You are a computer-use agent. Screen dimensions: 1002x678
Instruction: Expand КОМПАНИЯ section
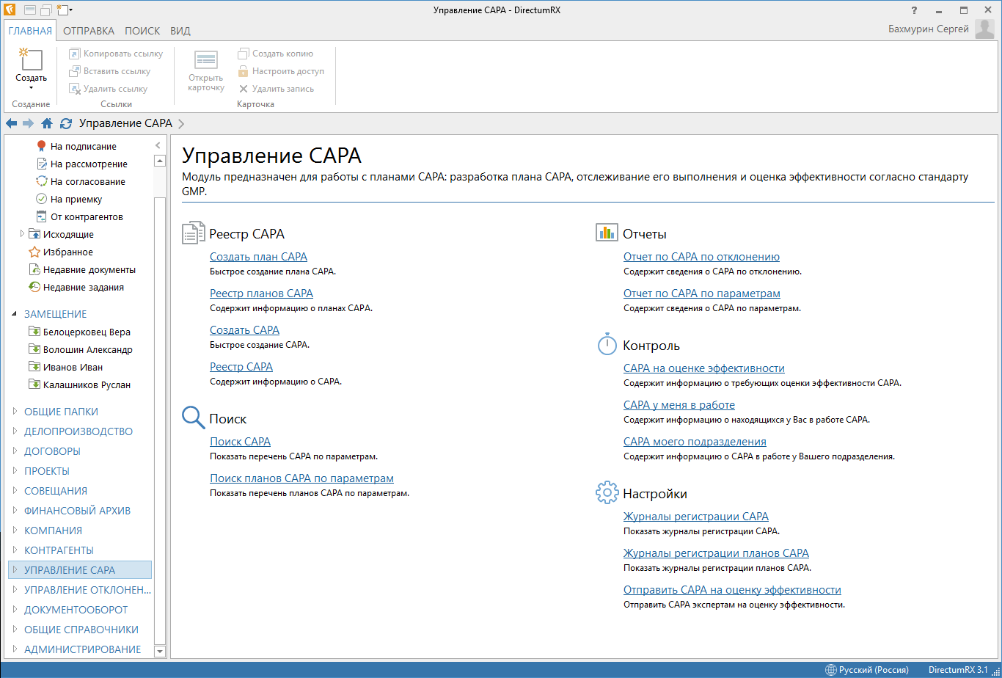click(x=15, y=531)
